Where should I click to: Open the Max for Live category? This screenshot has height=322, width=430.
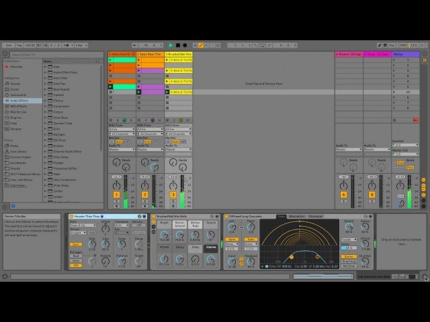click(x=18, y=112)
